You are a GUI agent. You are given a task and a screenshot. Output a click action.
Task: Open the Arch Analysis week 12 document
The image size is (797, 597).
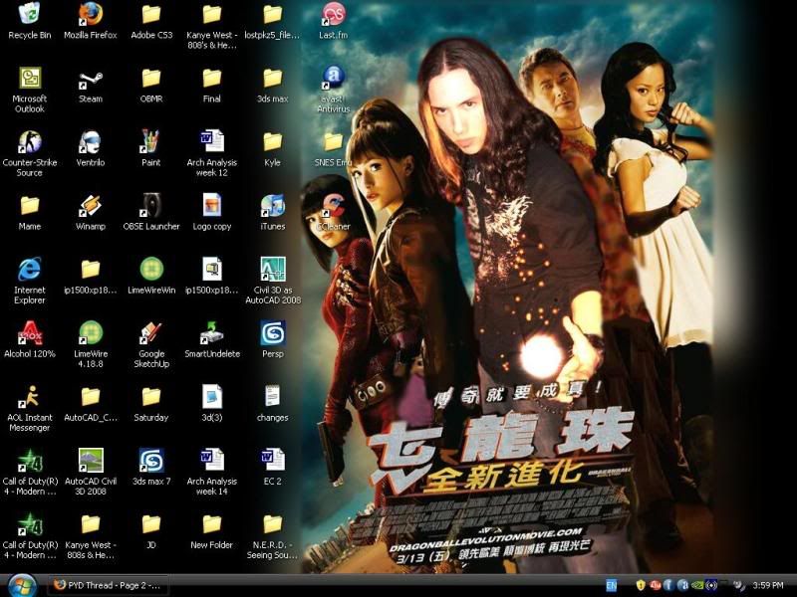tap(211, 141)
